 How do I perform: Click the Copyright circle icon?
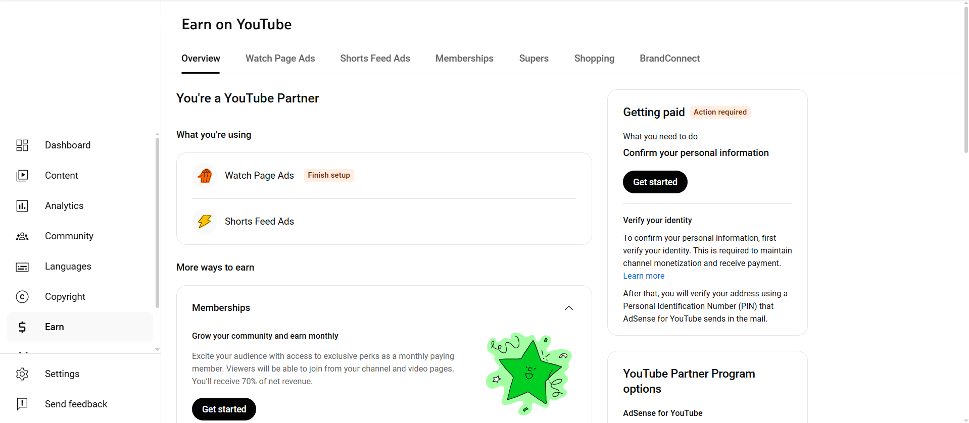(x=22, y=297)
